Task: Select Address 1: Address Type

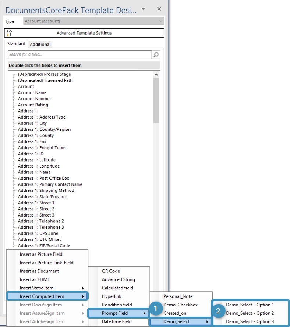Action: (42, 117)
